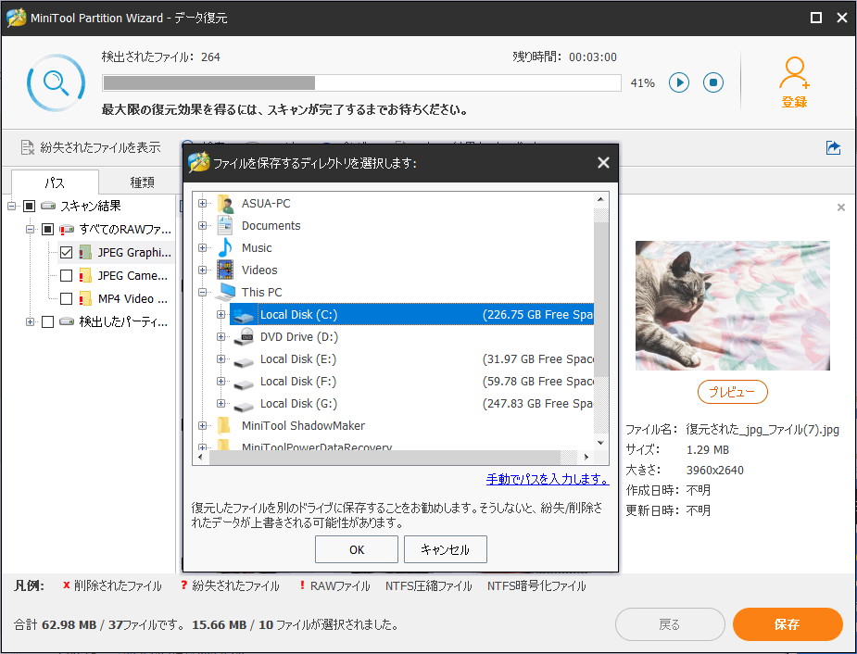The width and height of the screenshot is (857, 654).
Task: Check the MP4 Video checkbox
Action: coord(66,299)
